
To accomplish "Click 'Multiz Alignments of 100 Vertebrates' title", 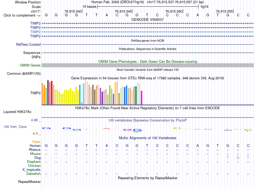I will click(148, 138).
